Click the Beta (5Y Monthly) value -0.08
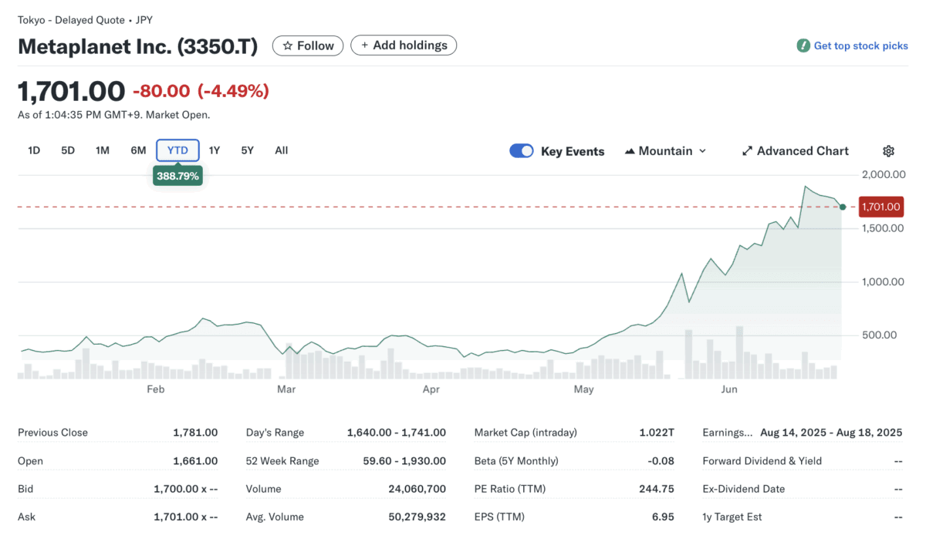Viewport: 926px width, 539px height. (x=661, y=461)
